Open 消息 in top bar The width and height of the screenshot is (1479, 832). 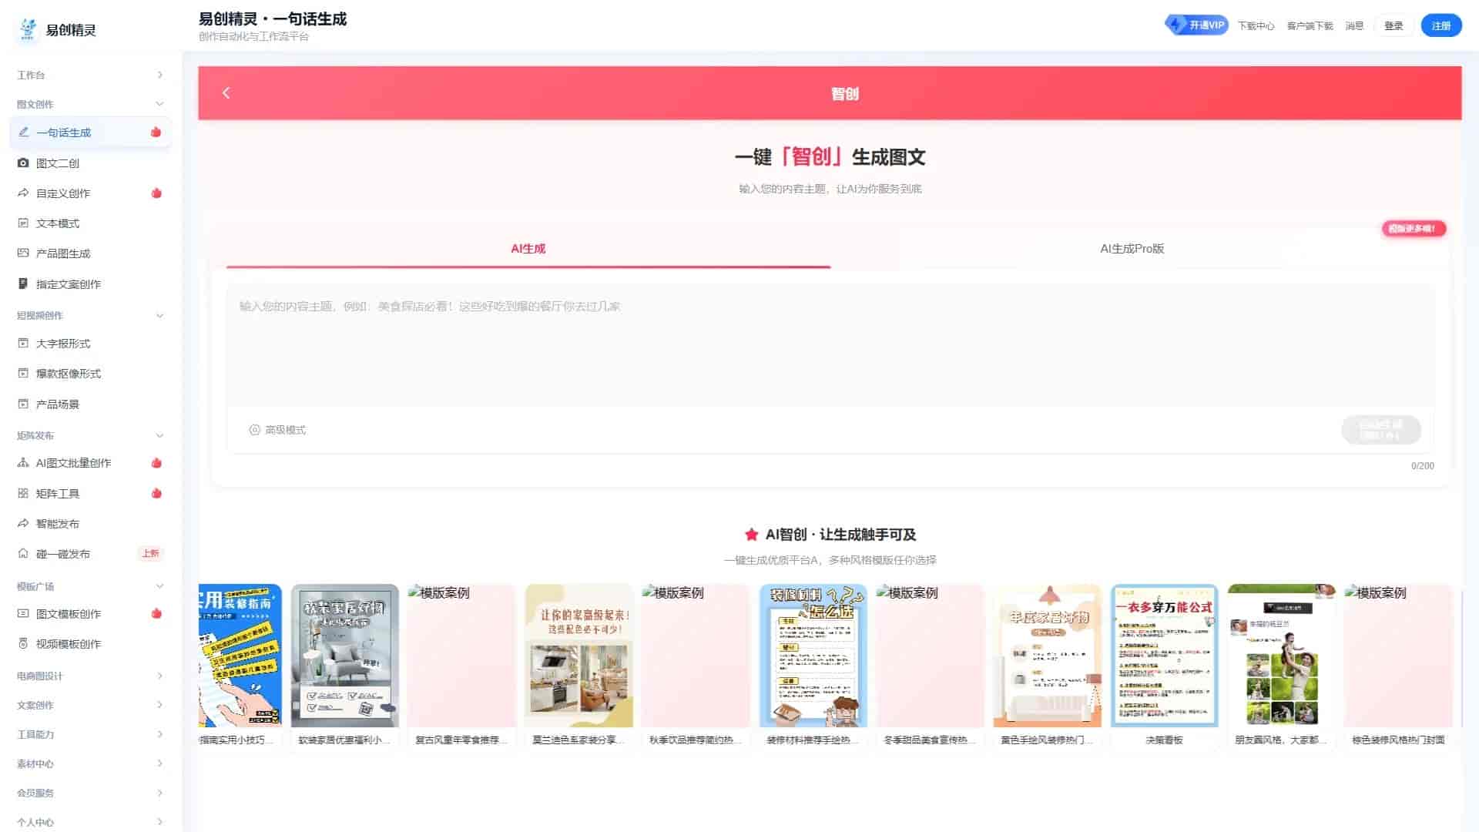click(x=1354, y=26)
